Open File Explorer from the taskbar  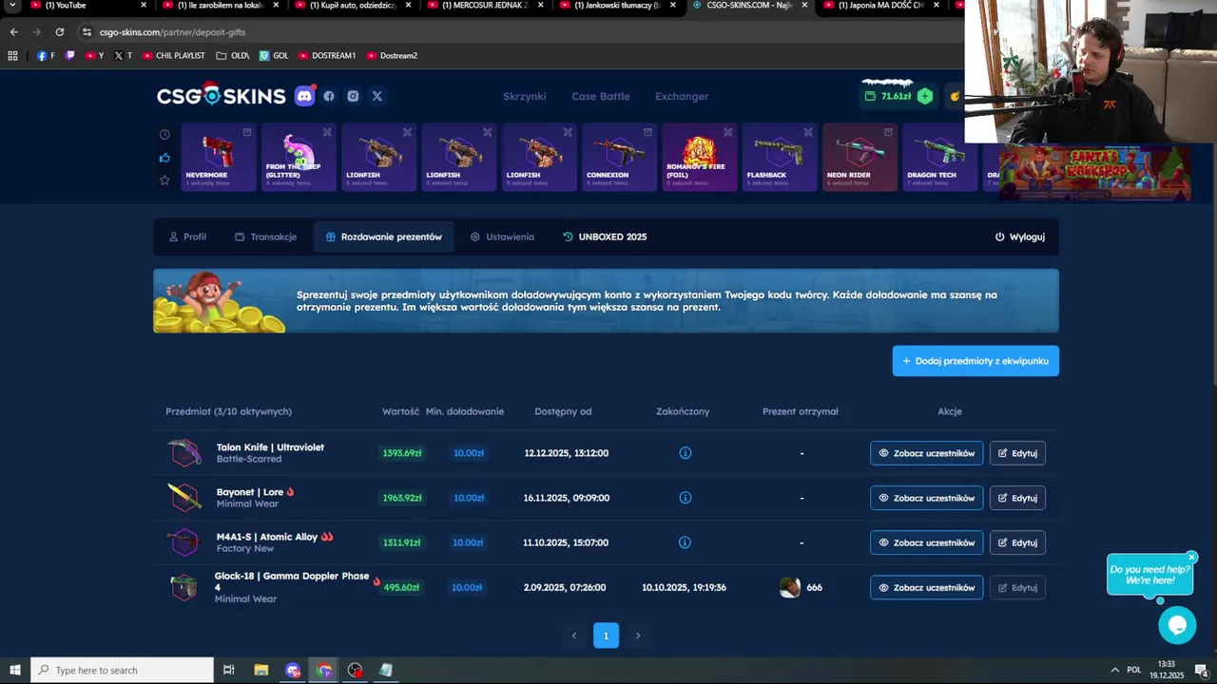click(261, 670)
